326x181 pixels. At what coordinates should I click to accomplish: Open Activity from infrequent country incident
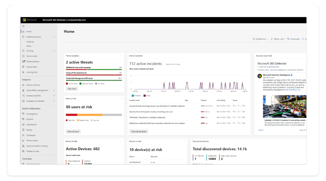(151, 112)
